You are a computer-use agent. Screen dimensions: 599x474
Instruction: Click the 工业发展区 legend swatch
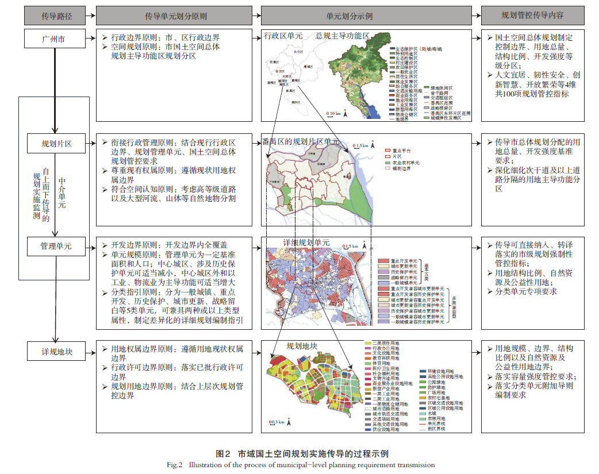pyautogui.click(x=392, y=105)
